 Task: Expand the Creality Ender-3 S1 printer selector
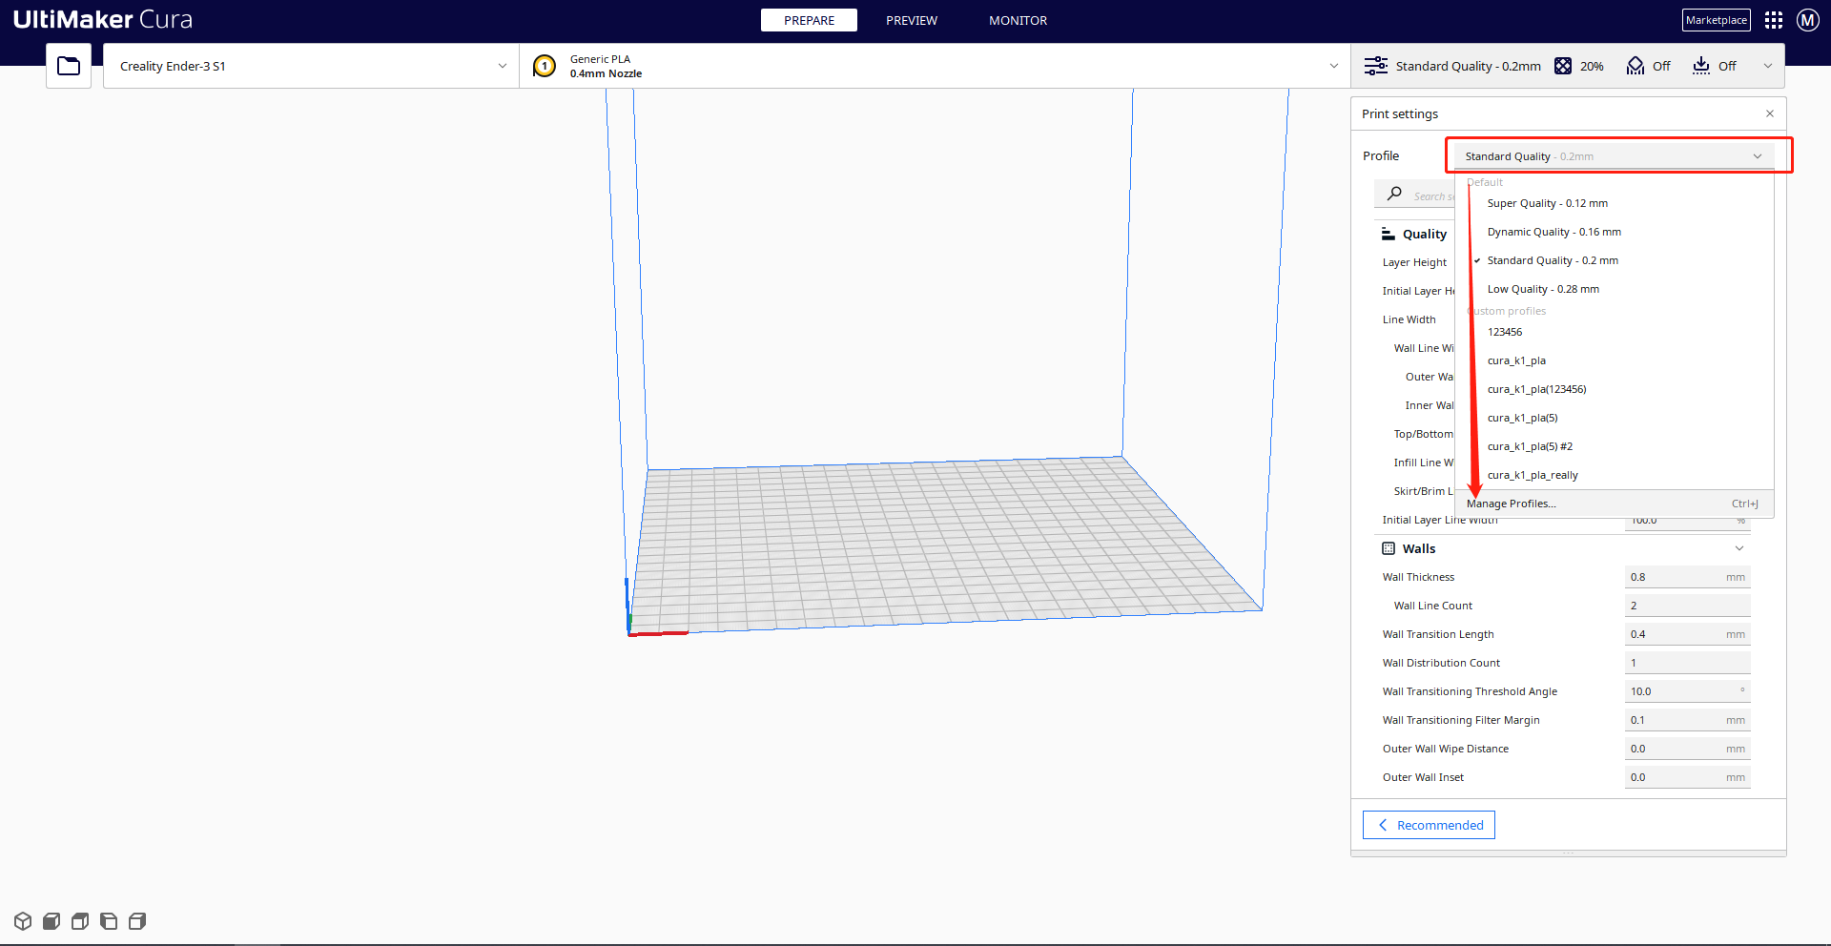(311, 66)
